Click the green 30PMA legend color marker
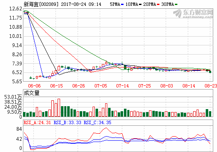Viewport: 217px width, 152px height. coord(176,5)
